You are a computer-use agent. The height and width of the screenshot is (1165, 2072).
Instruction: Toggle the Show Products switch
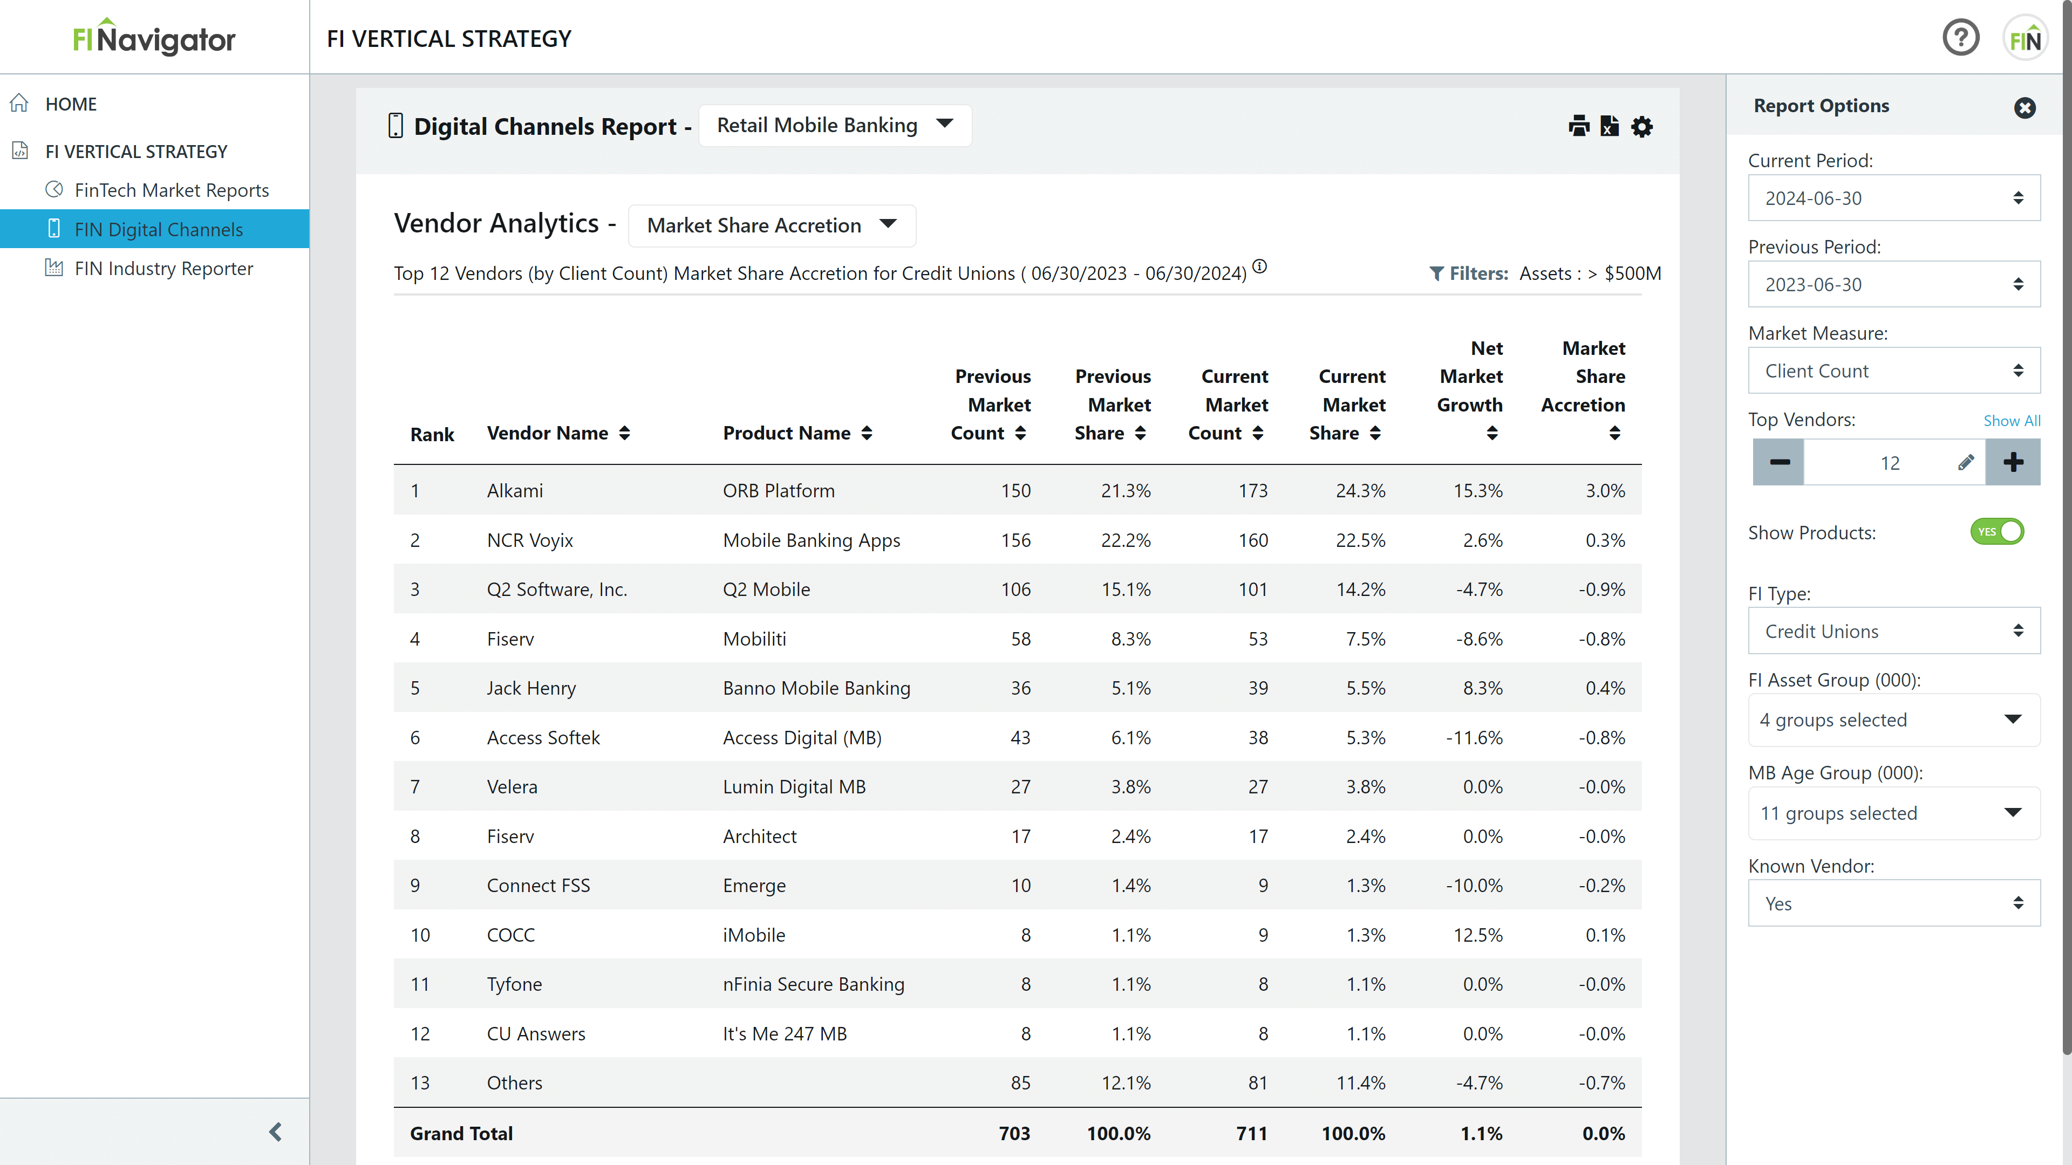point(1997,531)
